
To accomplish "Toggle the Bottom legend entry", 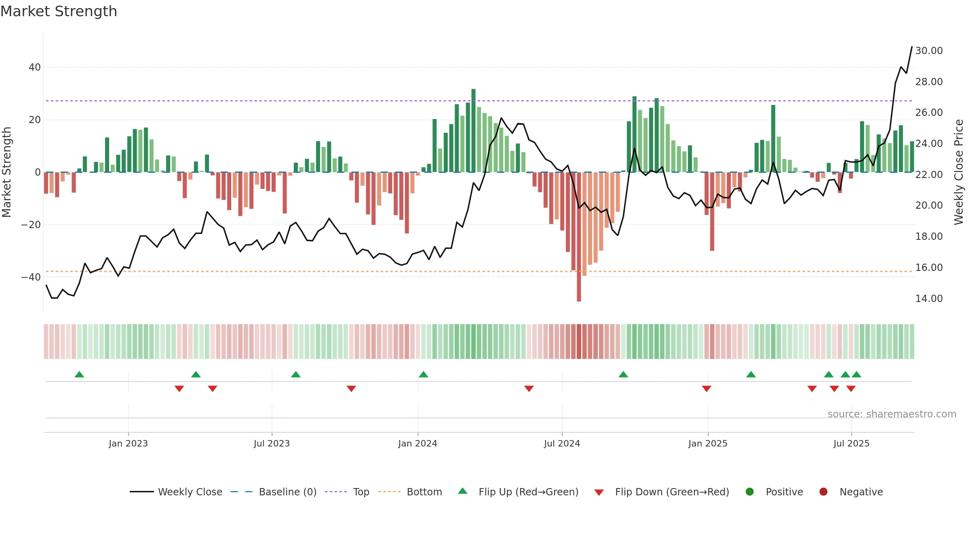I will click(410, 492).
